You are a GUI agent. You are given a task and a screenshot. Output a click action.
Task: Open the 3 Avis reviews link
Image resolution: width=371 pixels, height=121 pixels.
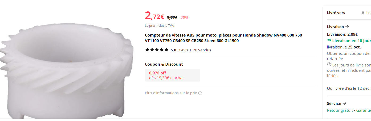183,50
